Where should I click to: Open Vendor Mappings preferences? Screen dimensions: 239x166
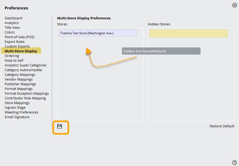point(19,79)
